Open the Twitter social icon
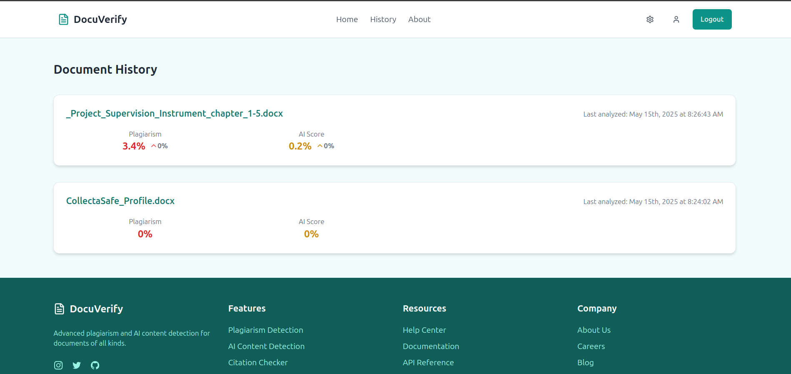This screenshot has height=374, width=791. click(x=77, y=365)
